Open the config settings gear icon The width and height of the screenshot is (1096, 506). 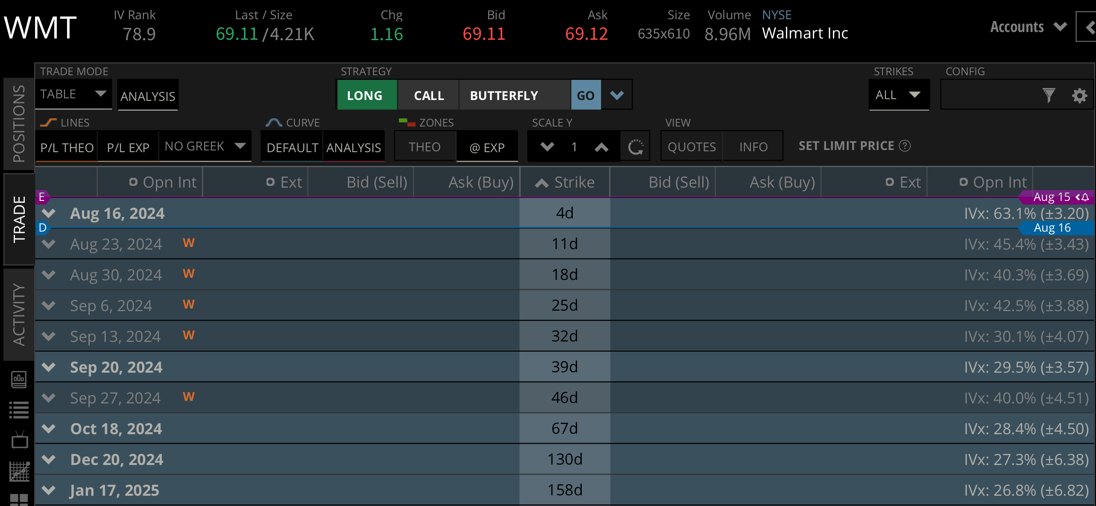coord(1079,95)
